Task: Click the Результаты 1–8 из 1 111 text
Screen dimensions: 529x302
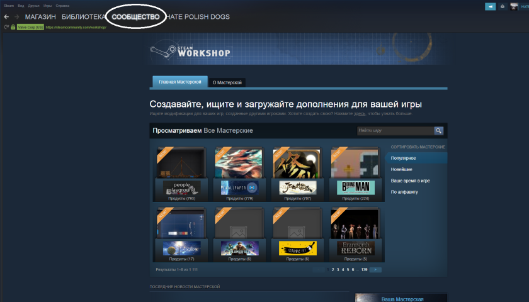Action: pyautogui.click(x=176, y=270)
